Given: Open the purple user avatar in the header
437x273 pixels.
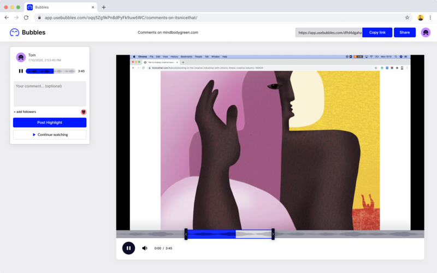Looking at the screenshot, I should pyautogui.click(x=426, y=33).
